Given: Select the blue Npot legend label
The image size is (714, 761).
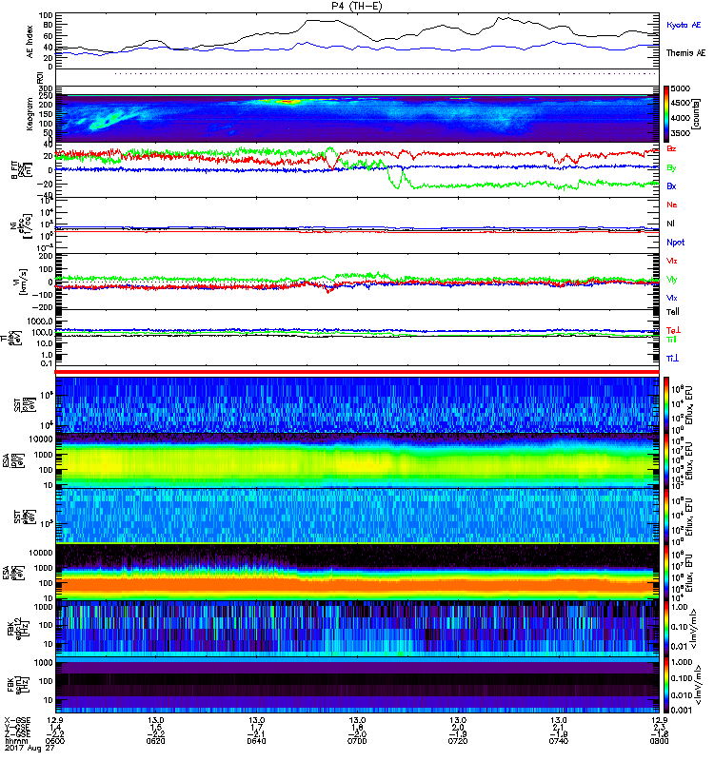Looking at the screenshot, I should point(676,243).
